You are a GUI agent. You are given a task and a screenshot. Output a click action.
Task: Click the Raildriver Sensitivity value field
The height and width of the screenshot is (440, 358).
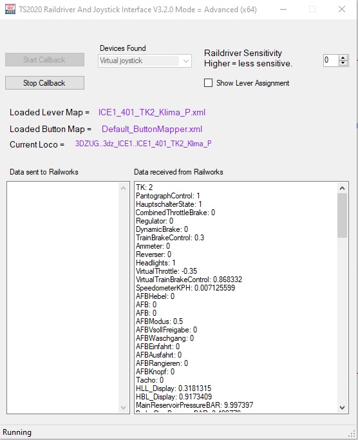pyautogui.click(x=331, y=61)
